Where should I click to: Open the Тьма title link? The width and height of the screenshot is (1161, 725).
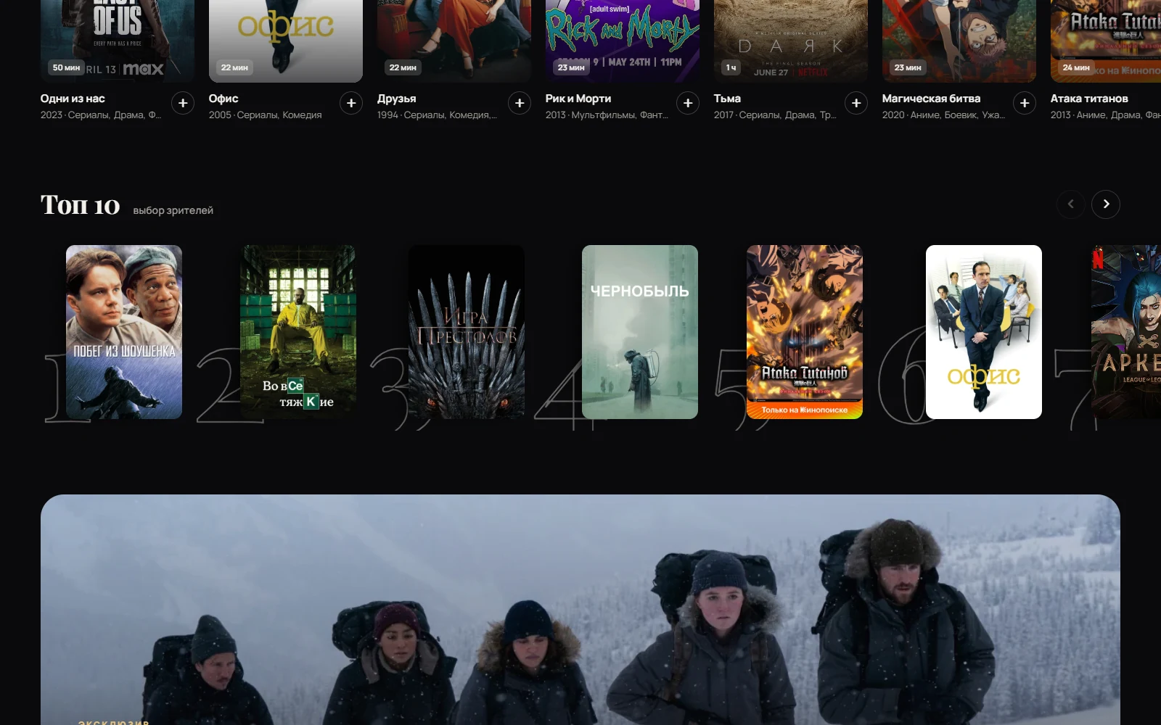[727, 99]
